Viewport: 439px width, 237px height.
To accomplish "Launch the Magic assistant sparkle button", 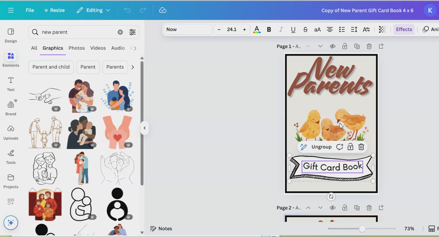I will click(x=11, y=223).
